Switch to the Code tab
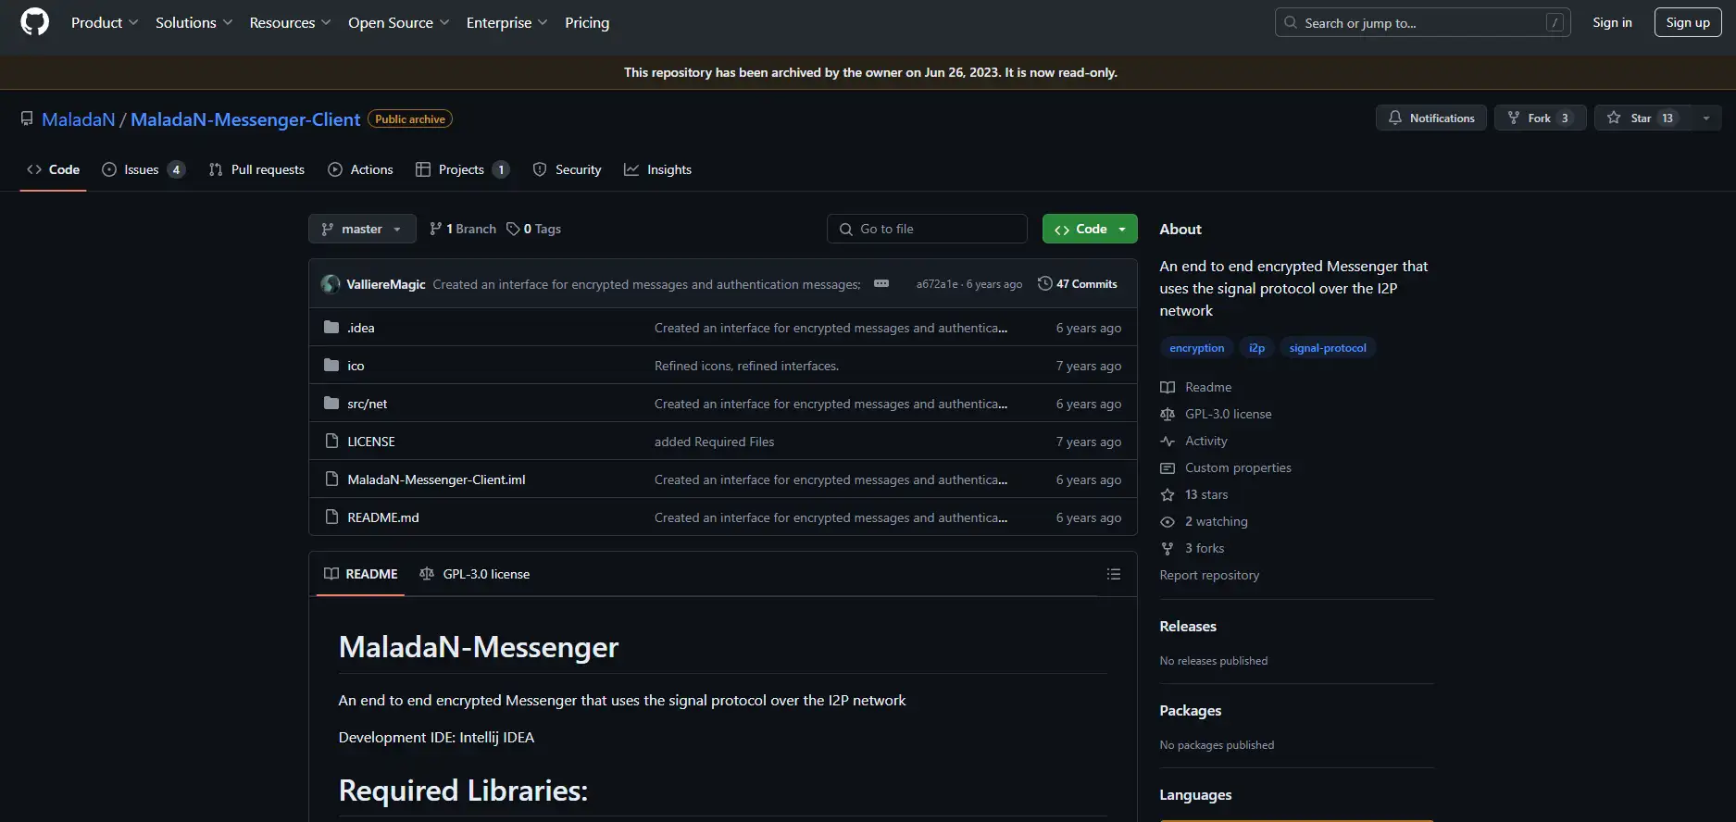 click(53, 169)
